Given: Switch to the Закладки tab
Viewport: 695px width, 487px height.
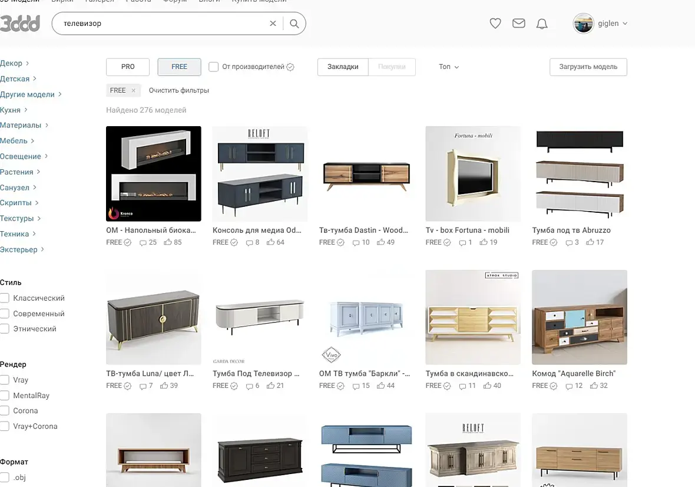Looking at the screenshot, I should coord(343,67).
